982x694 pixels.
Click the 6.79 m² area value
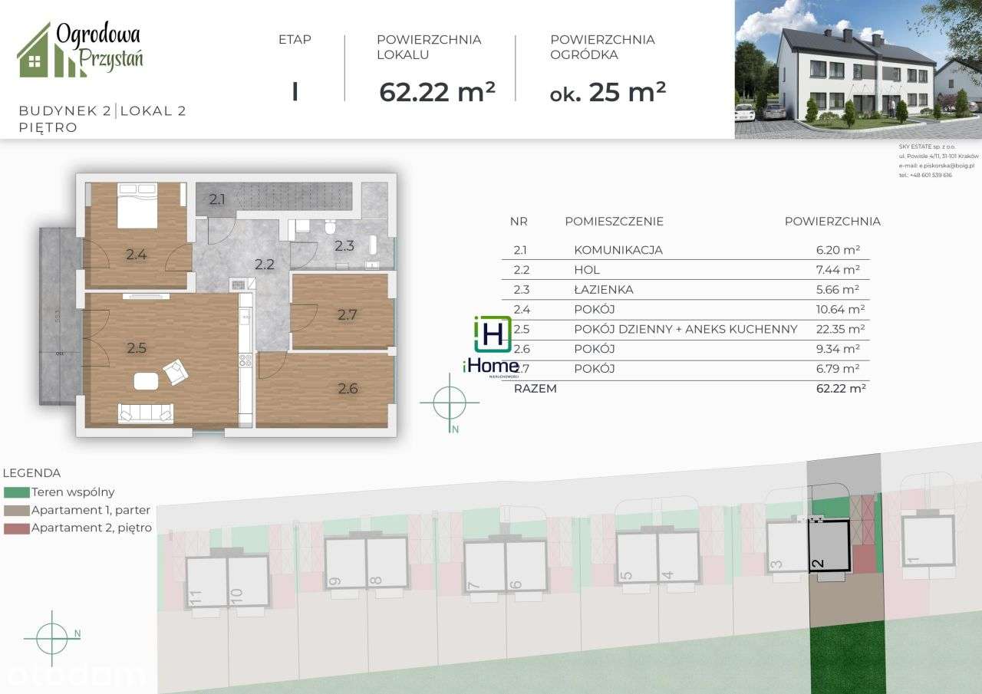[838, 369]
